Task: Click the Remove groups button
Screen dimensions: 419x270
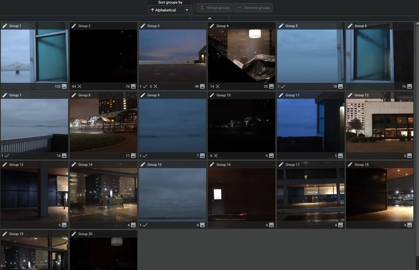Action: tap(253, 8)
